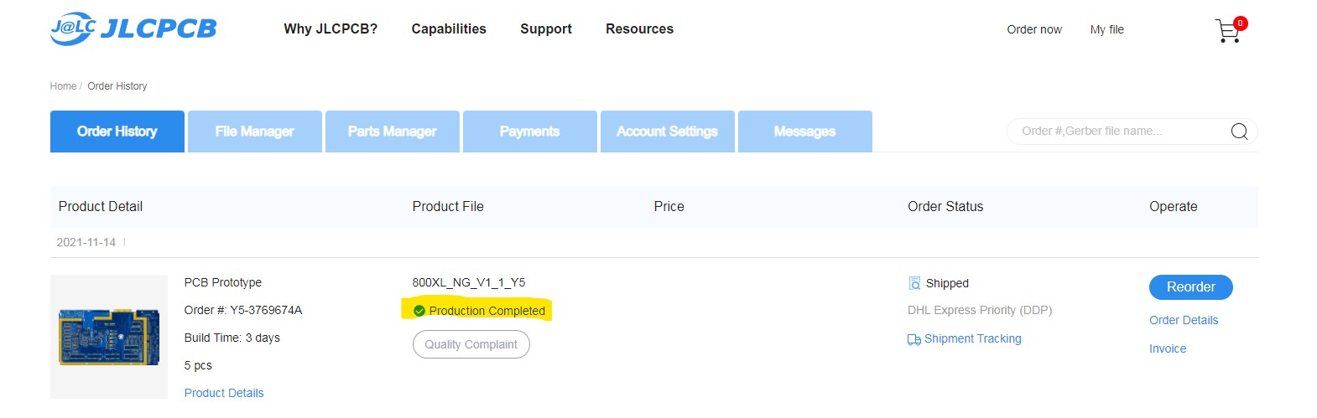Switch to the File Manager tab

[254, 132]
